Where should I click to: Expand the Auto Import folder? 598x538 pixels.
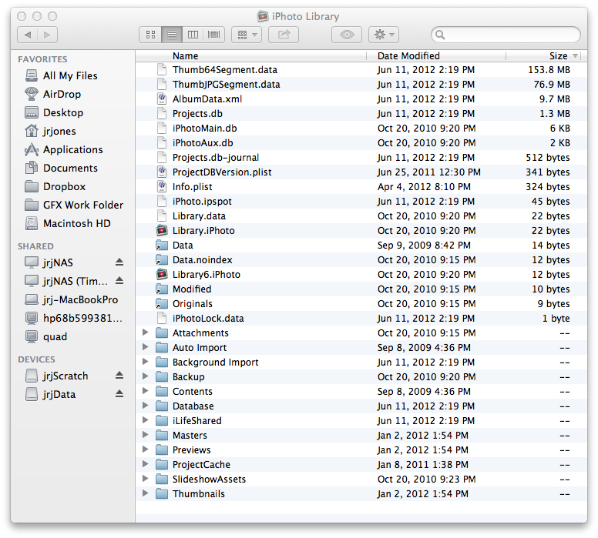[x=146, y=347]
